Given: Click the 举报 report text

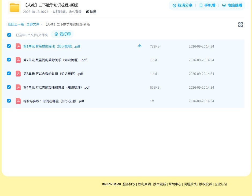Looking at the screenshot, I should coord(93,12).
